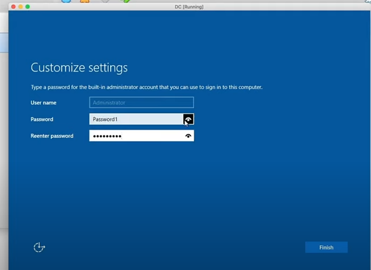371x270 pixels.
Task: Click the Finish button
Action: coord(326,248)
